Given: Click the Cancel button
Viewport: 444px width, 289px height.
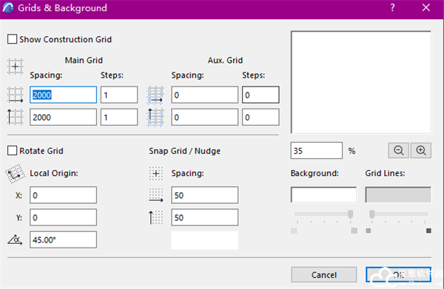Looking at the screenshot, I should [x=324, y=274].
